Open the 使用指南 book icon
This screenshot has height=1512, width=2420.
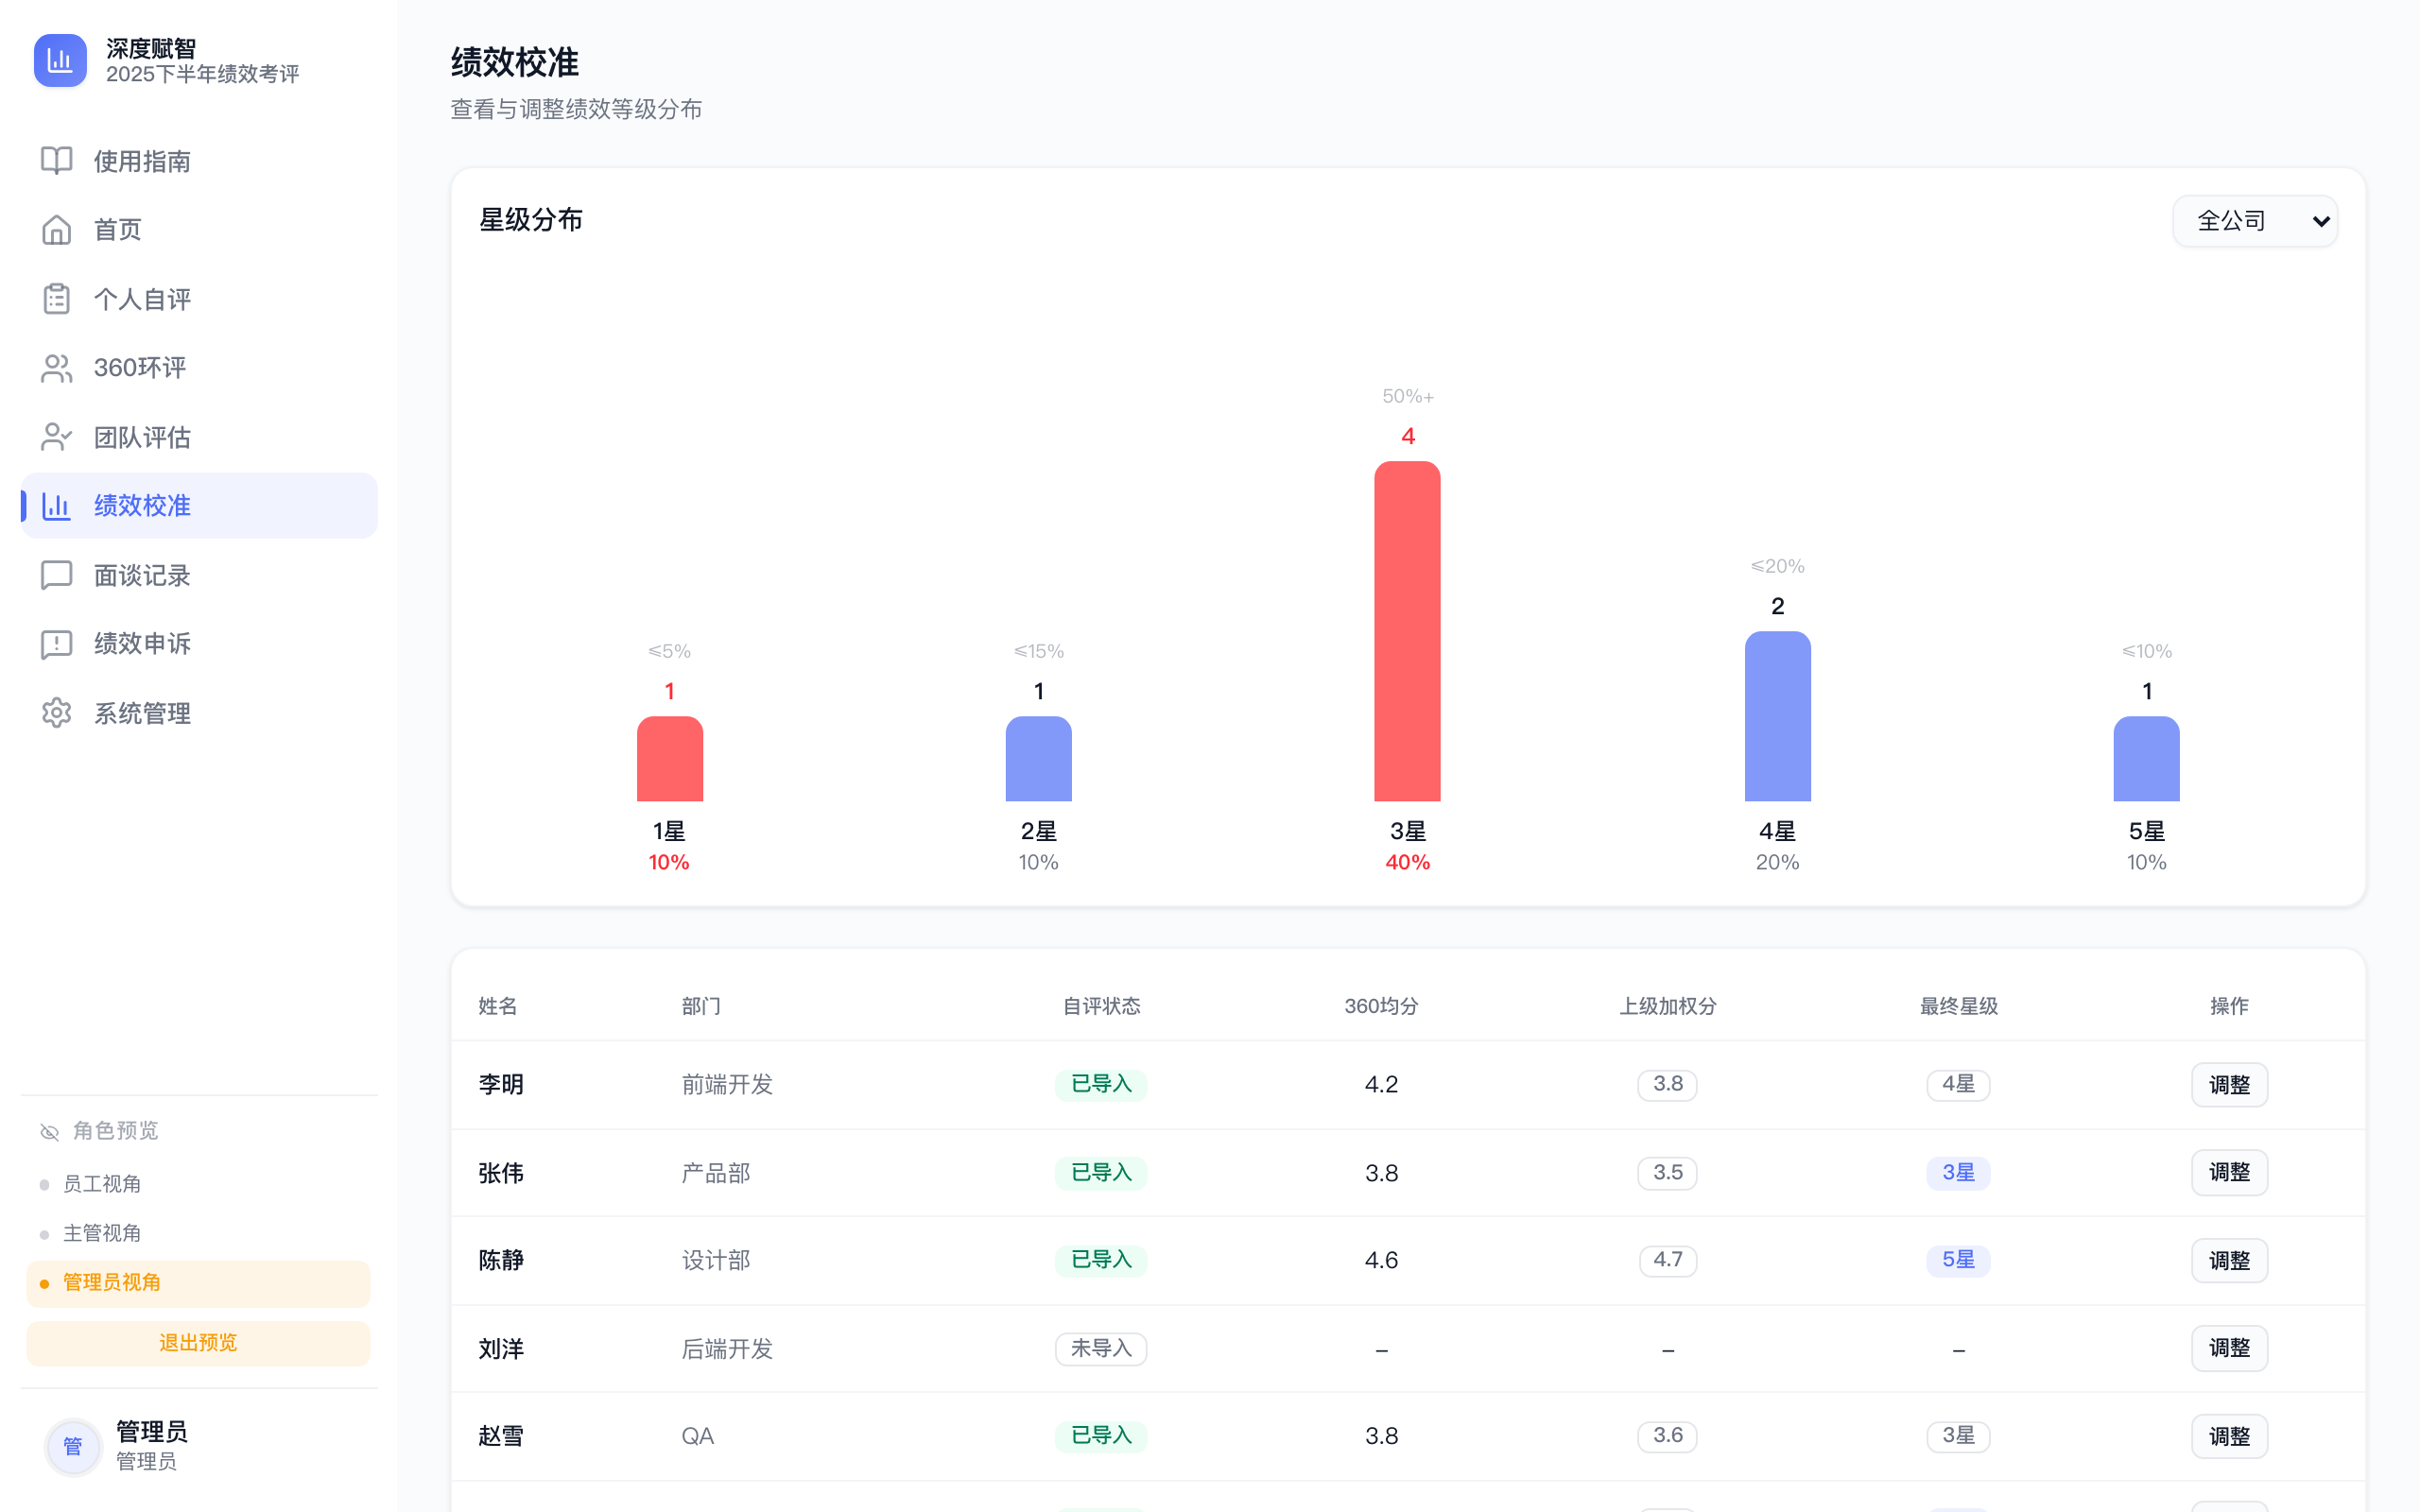click(x=55, y=160)
